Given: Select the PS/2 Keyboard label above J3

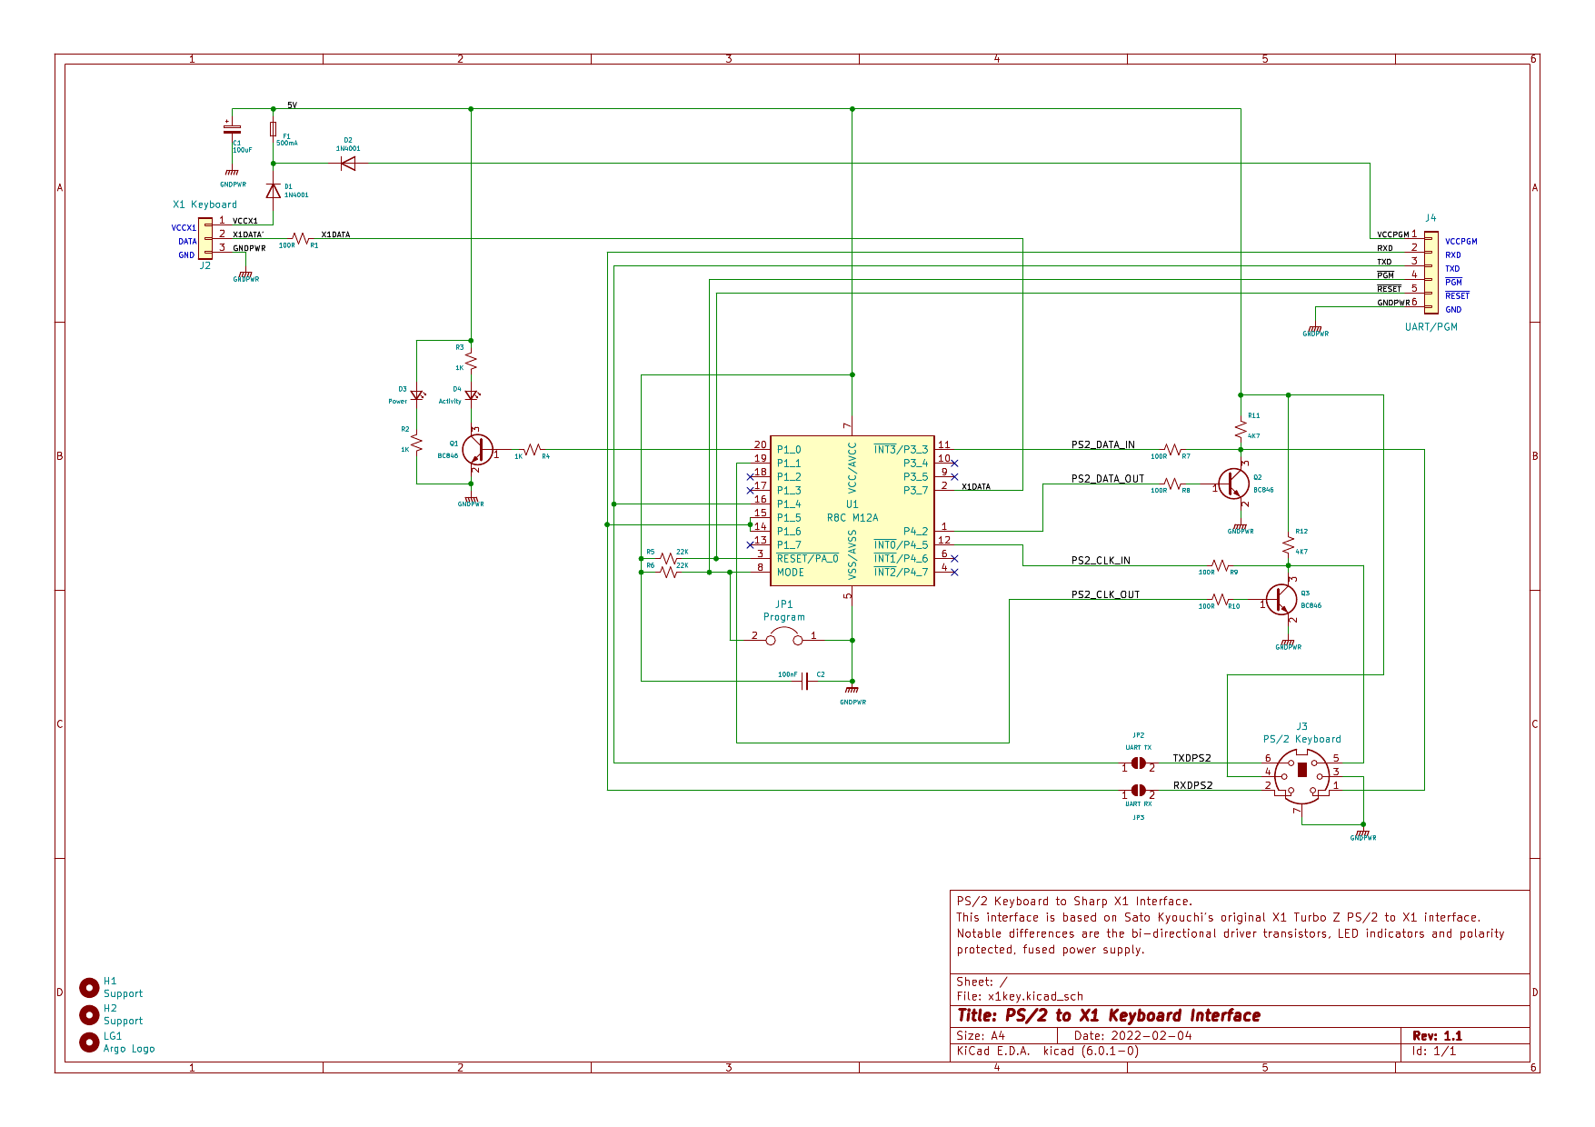Looking at the screenshot, I should (x=1301, y=739).
